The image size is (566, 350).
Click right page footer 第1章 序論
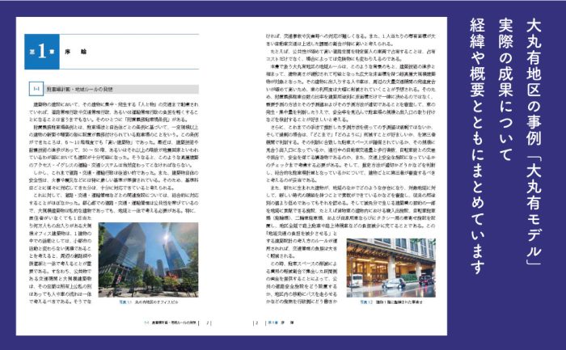[x=280, y=323]
